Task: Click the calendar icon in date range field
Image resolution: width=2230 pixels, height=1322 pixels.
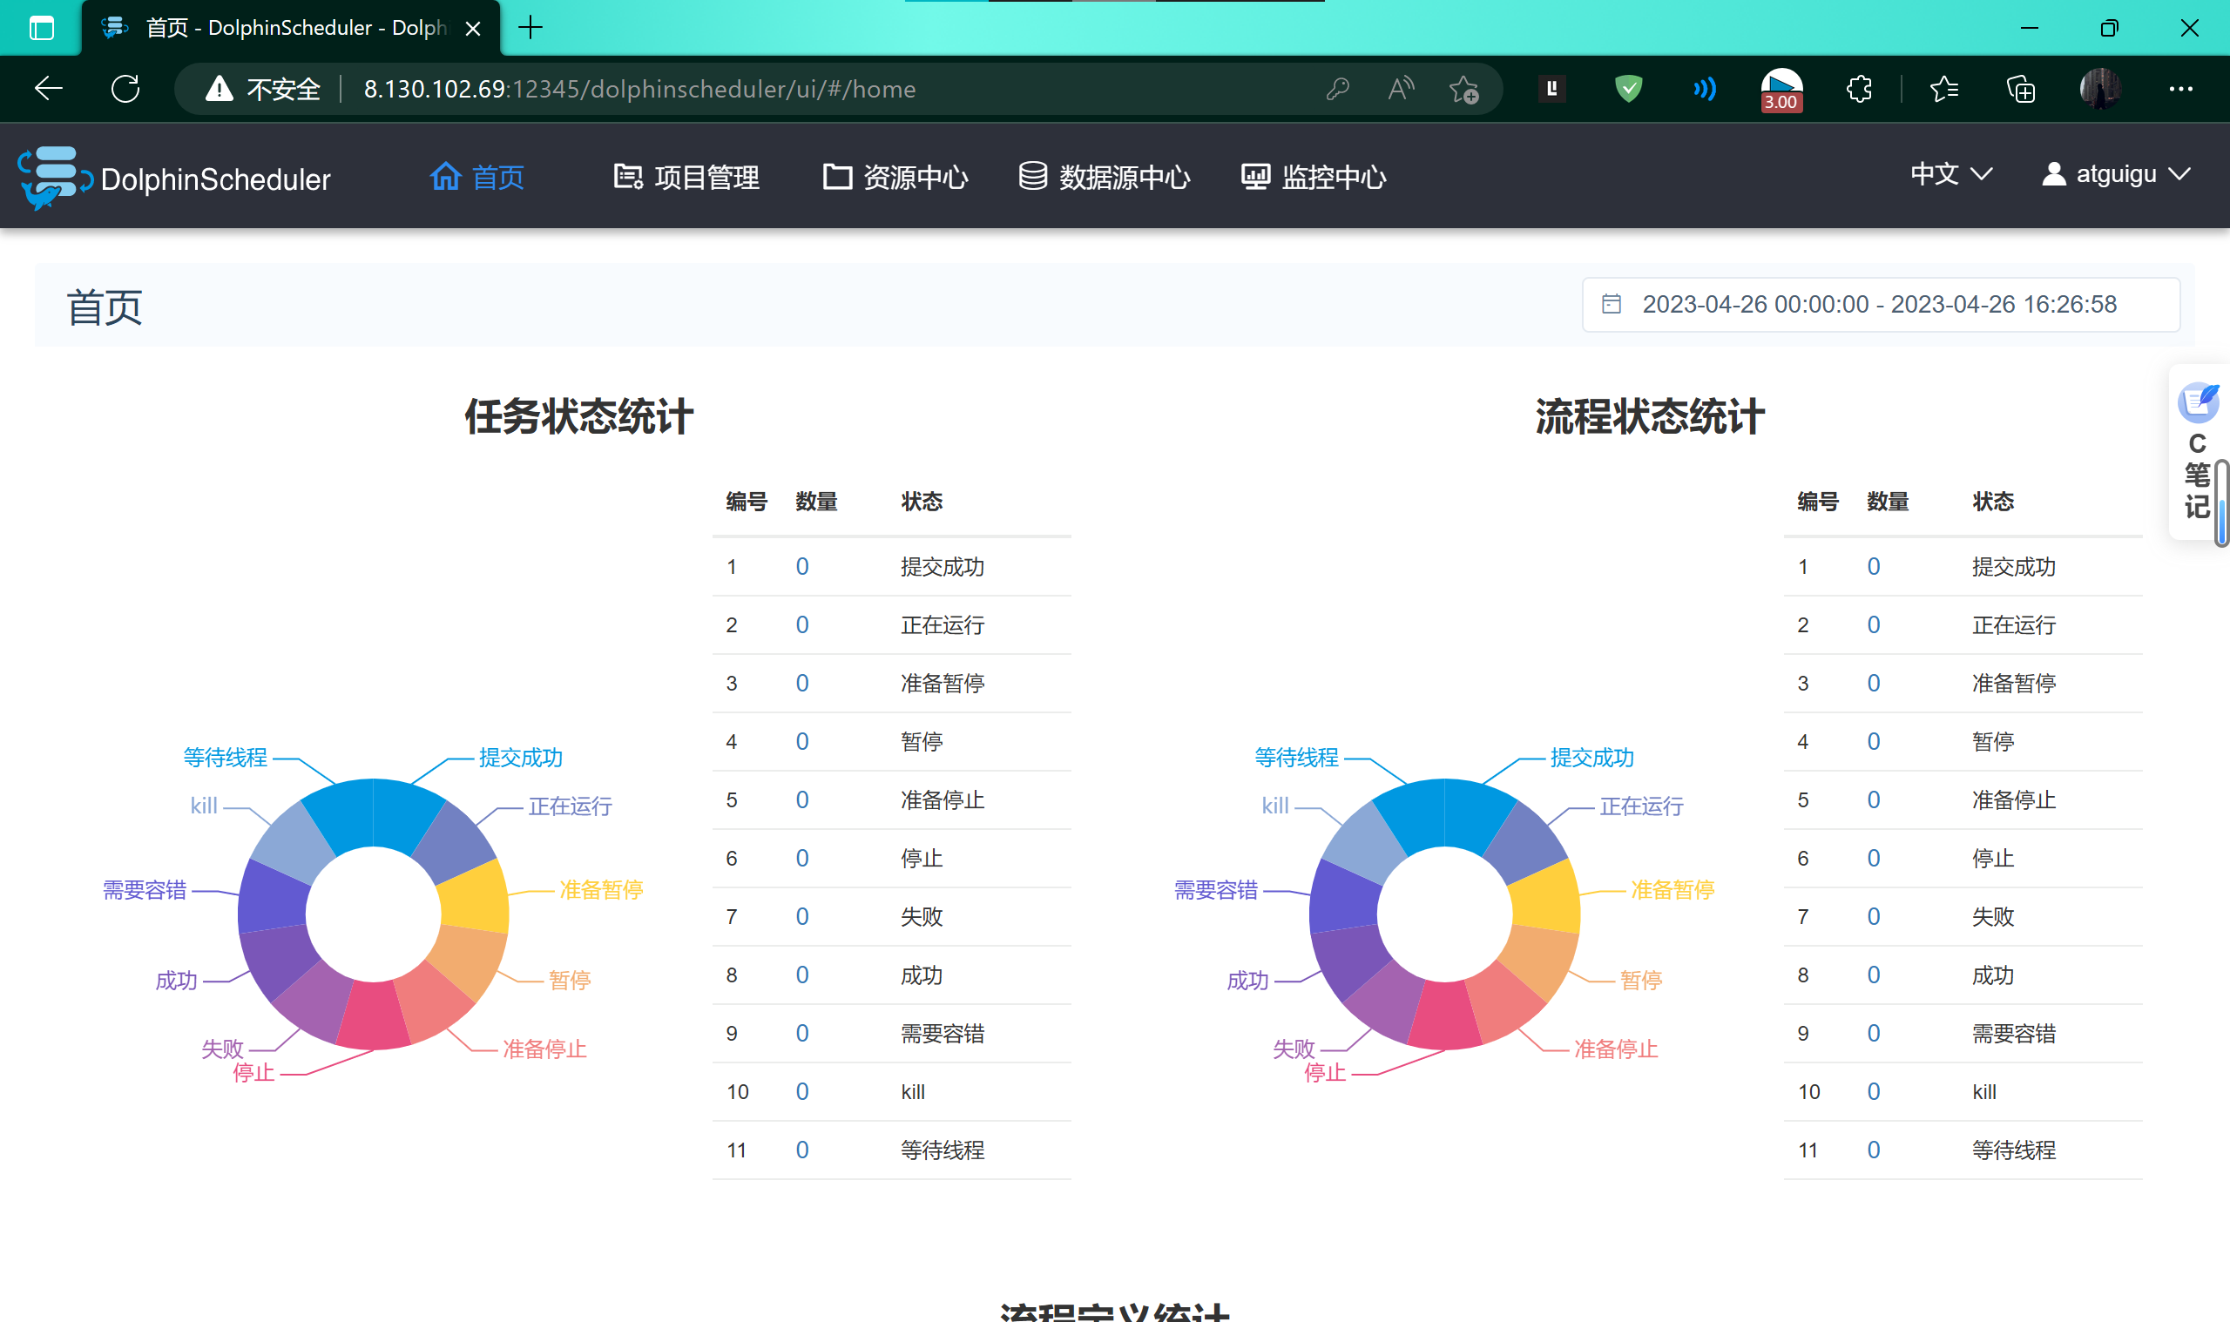Action: [x=1611, y=305]
